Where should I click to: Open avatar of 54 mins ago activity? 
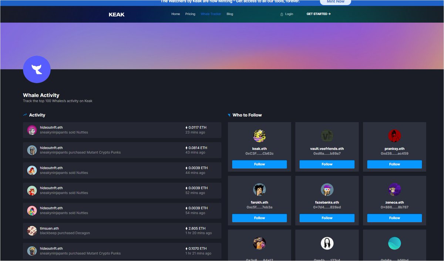[32, 211]
